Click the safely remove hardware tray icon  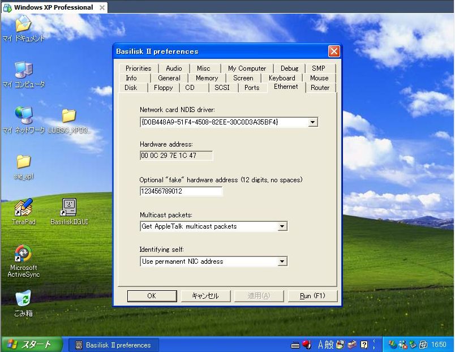pyautogui.click(x=413, y=345)
